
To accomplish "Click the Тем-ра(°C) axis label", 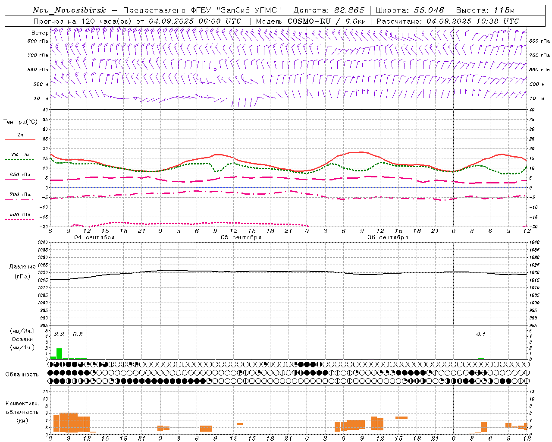I will point(20,122).
